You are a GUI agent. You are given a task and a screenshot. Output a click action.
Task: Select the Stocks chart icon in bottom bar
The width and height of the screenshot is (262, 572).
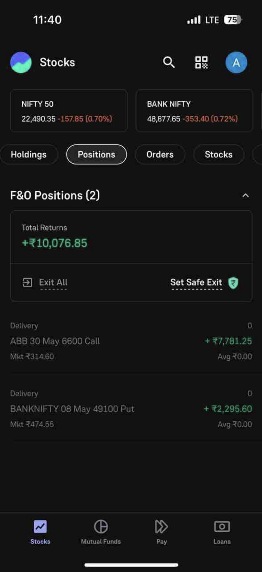click(x=40, y=527)
